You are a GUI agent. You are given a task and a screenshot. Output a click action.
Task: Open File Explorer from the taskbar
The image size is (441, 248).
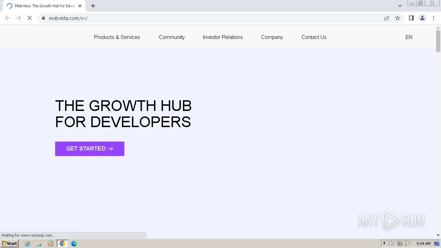point(39,244)
